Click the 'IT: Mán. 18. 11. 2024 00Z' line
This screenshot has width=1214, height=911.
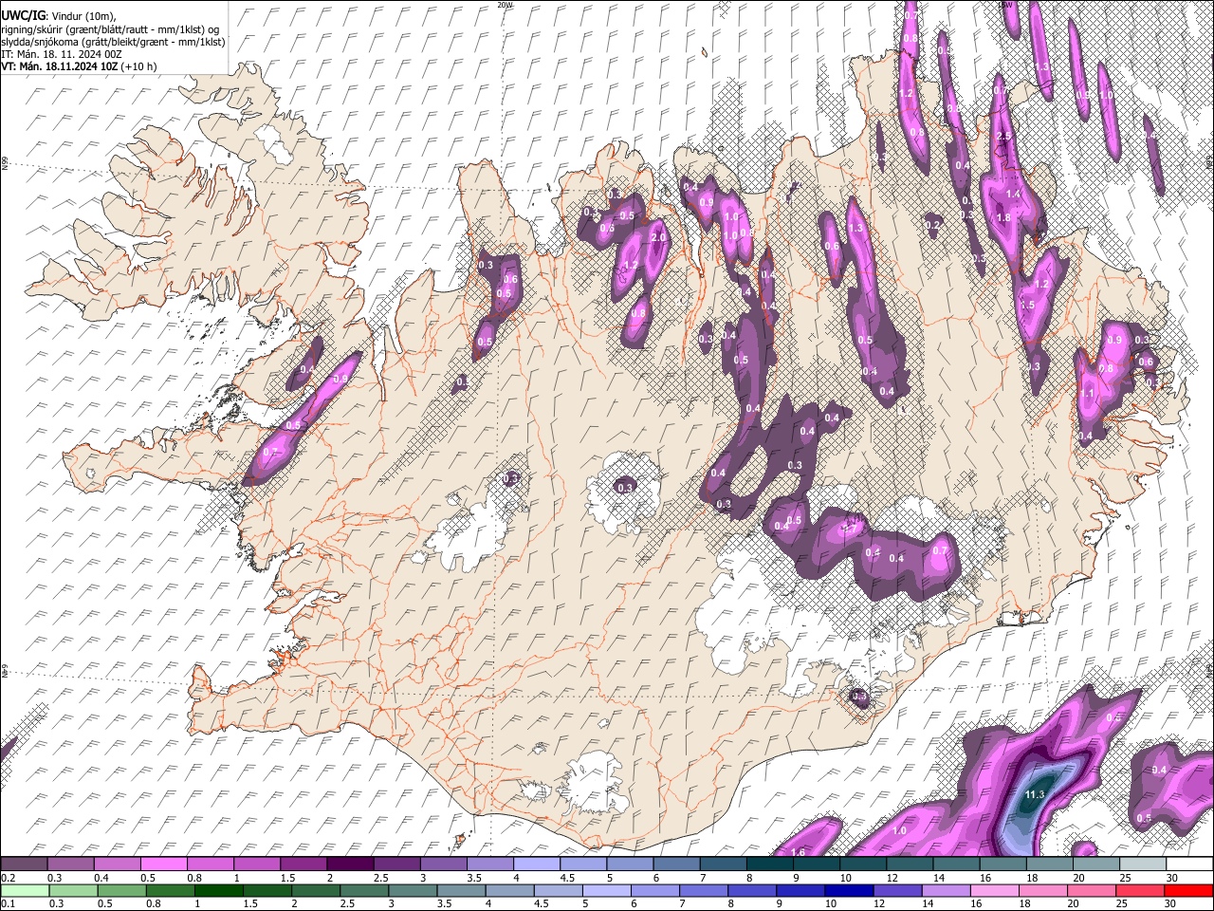click(x=60, y=54)
